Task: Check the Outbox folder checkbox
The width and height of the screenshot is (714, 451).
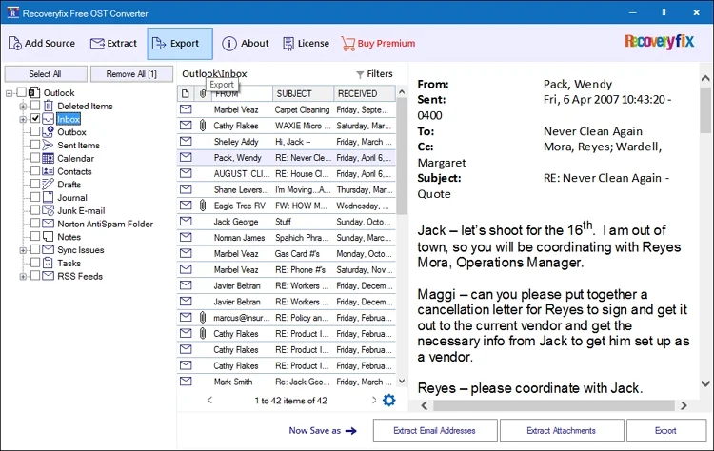Action: [35, 132]
